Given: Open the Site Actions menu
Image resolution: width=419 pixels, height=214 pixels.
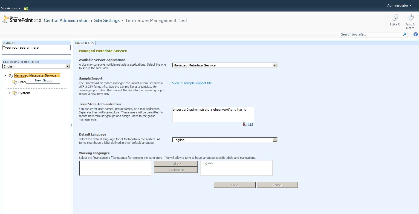Looking at the screenshot, I should [x=11, y=8].
